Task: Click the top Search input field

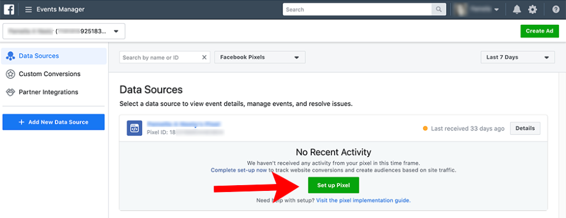Action: 358,10
